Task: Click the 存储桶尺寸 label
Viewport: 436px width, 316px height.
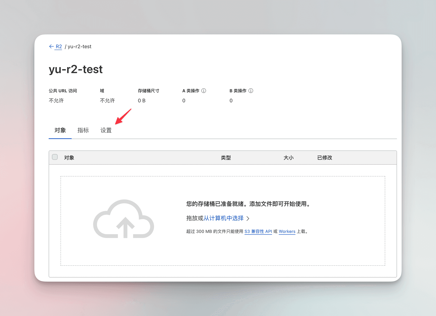Action: click(x=149, y=91)
